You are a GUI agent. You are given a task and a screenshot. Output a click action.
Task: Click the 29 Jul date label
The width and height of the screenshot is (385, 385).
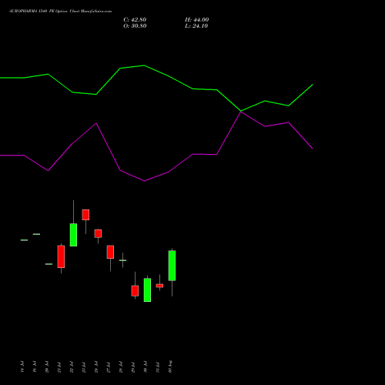(133, 367)
